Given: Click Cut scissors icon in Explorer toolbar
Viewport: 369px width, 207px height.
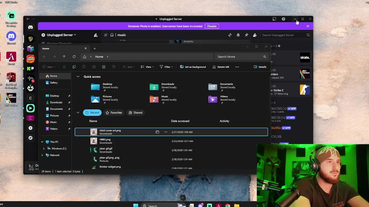Looking at the screenshot, I should [x=64, y=67].
